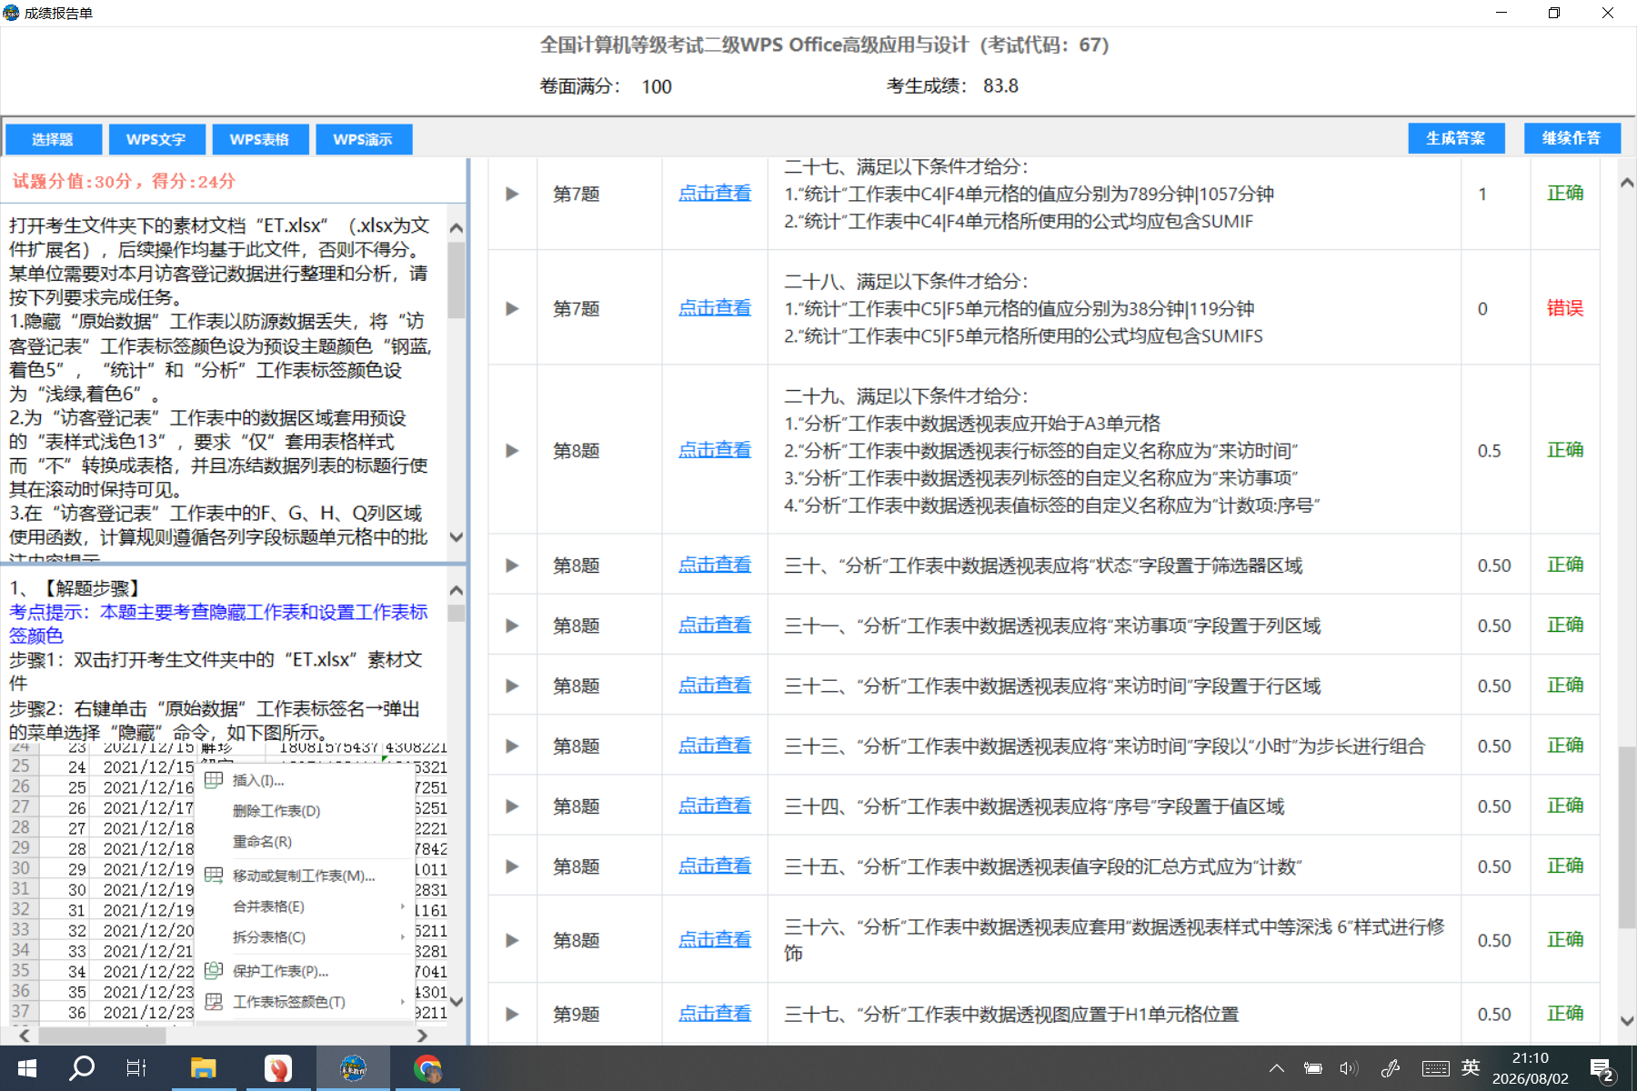The image size is (1637, 1091).
Task: Expand the row for item 三十五
Action: pyautogui.click(x=512, y=866)
